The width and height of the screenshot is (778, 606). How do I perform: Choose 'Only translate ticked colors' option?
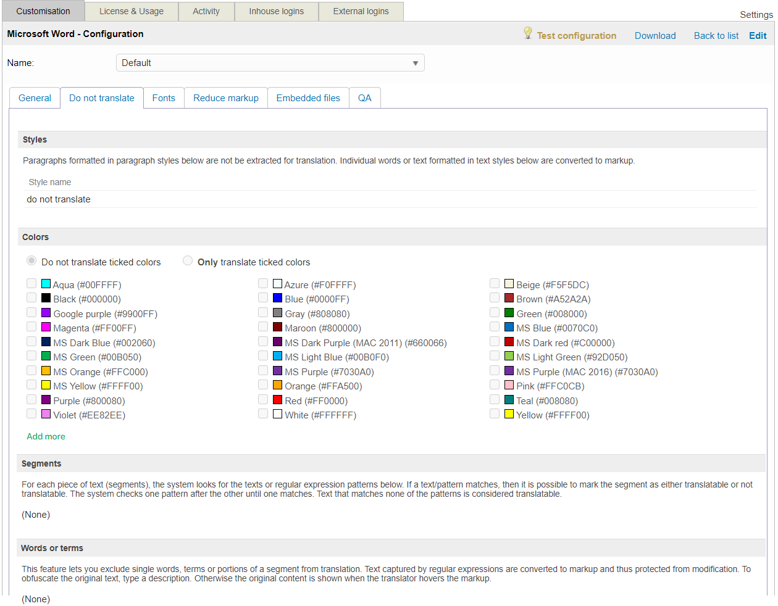pos(188,261)
